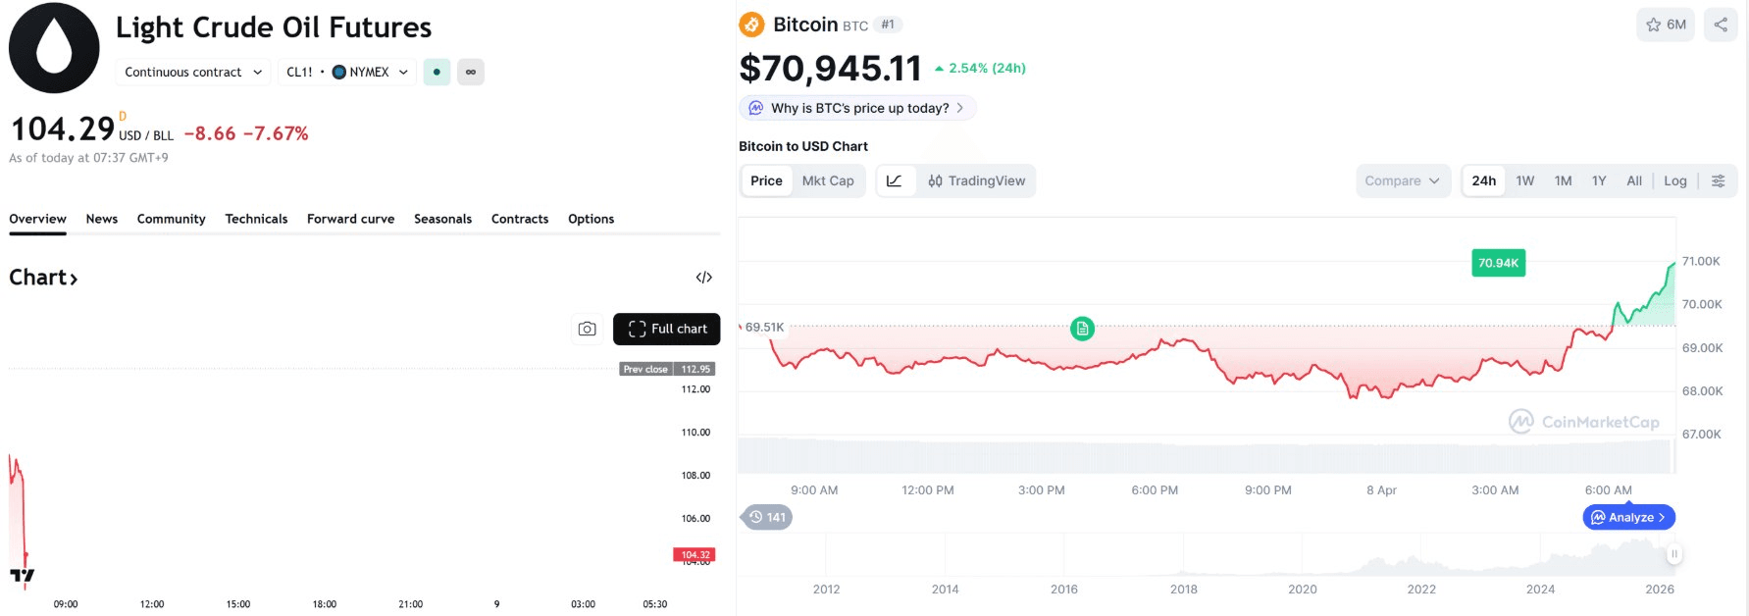1749x616 pixels.
Task: Switch to the Technicals tab
Action: tap(256, 218)
